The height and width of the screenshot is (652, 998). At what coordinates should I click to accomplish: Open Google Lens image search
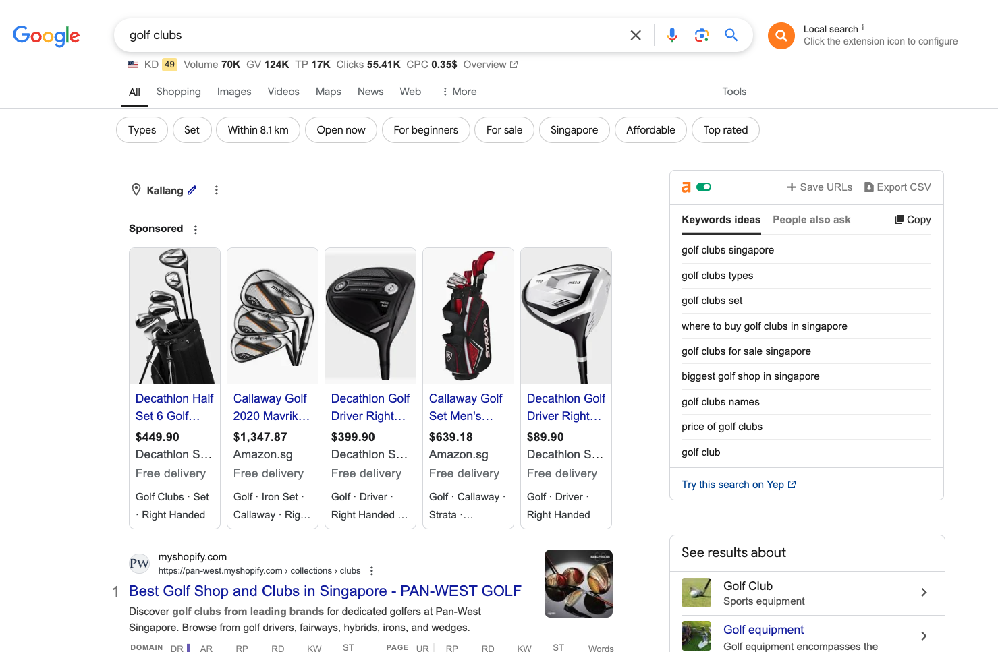click(x=701, y=35)
